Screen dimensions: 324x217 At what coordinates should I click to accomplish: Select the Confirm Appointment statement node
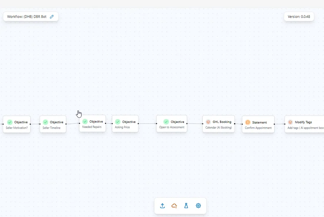[x=258, y=124]
